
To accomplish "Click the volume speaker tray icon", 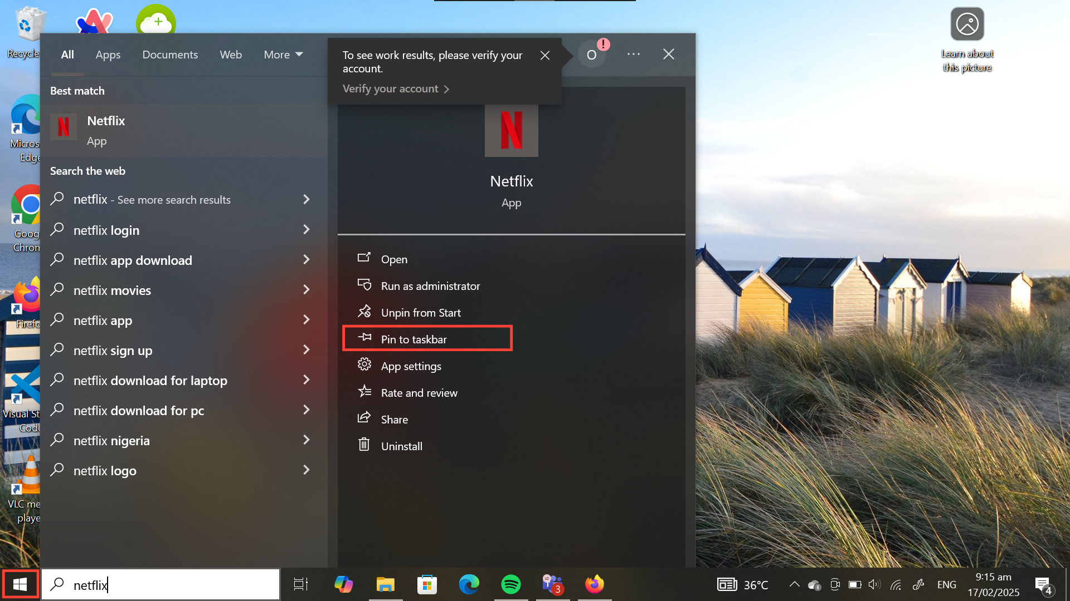I will tap(874, 584).
